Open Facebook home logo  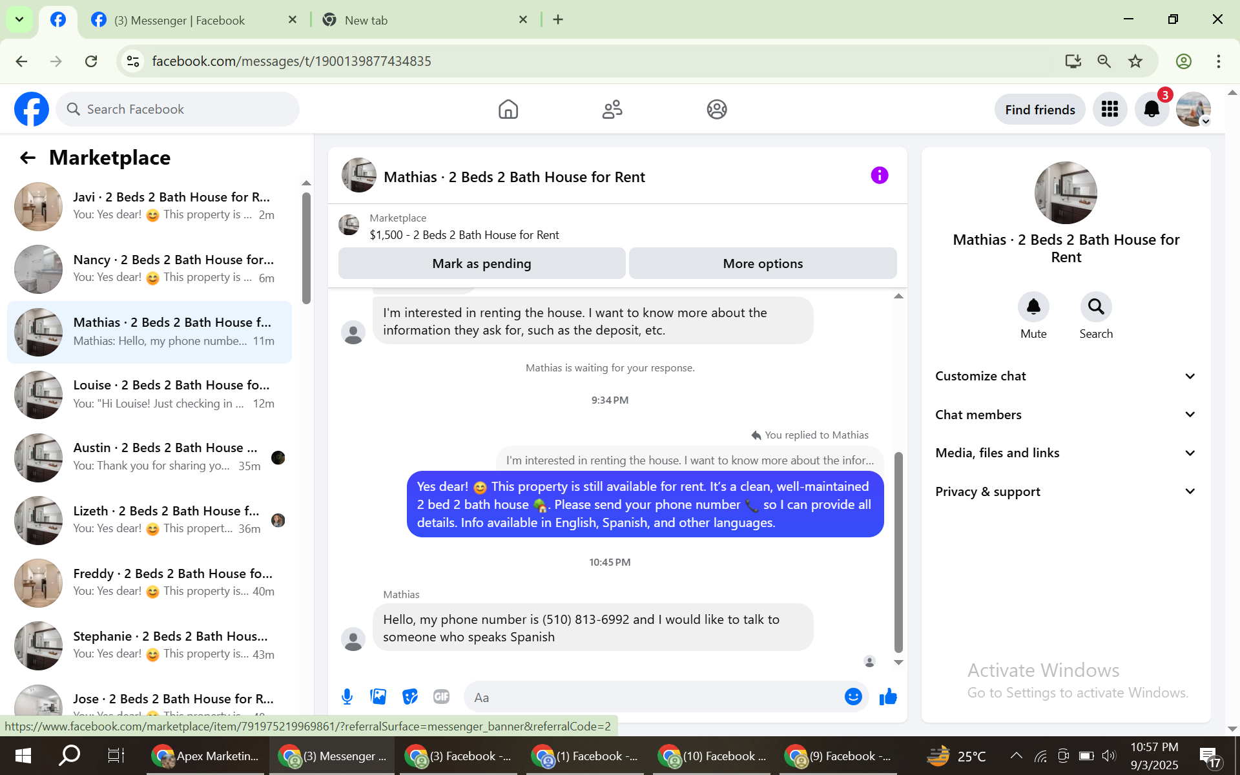[x=32, y=109]
